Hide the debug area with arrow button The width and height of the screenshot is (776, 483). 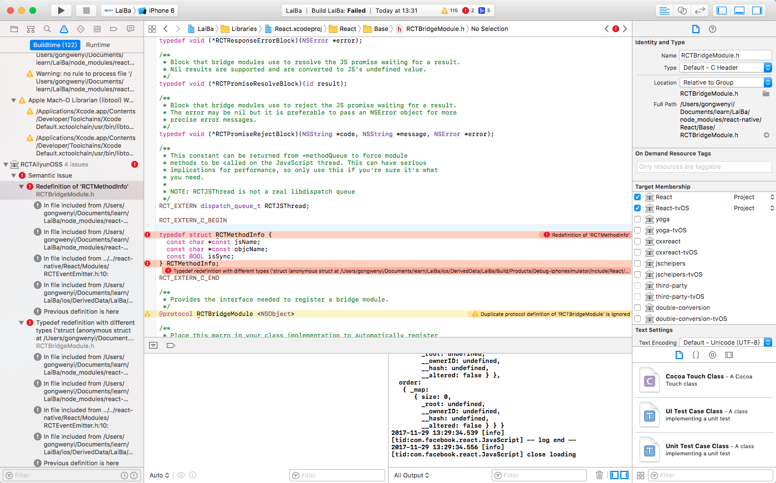[x=154, y=345]
